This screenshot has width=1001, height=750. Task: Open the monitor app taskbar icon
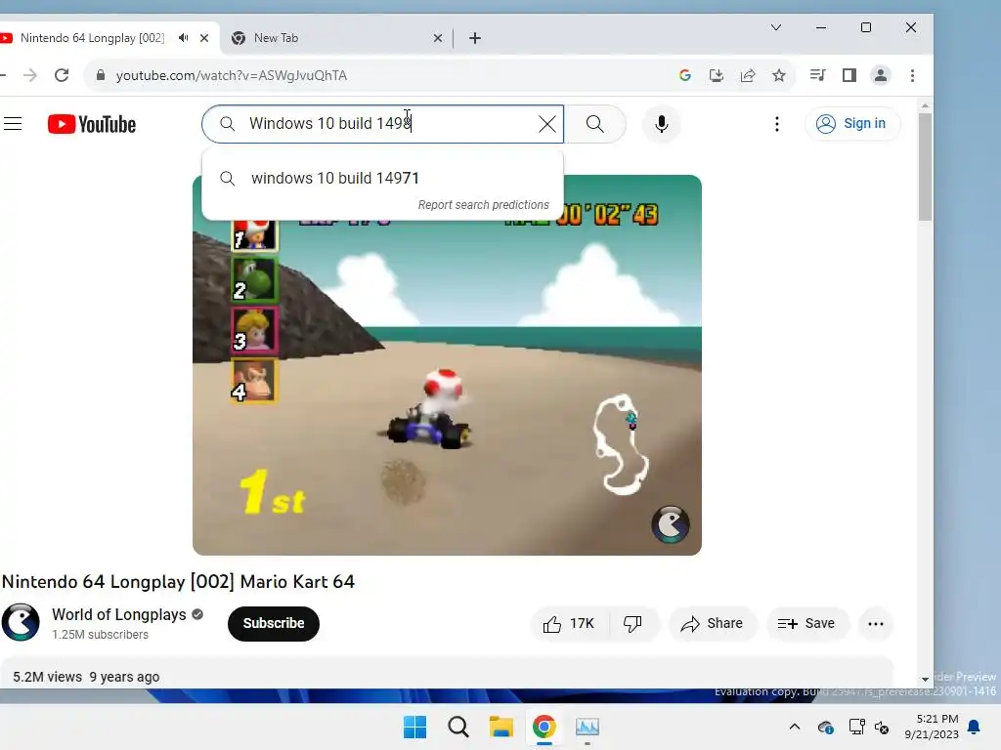click(588, 727)
